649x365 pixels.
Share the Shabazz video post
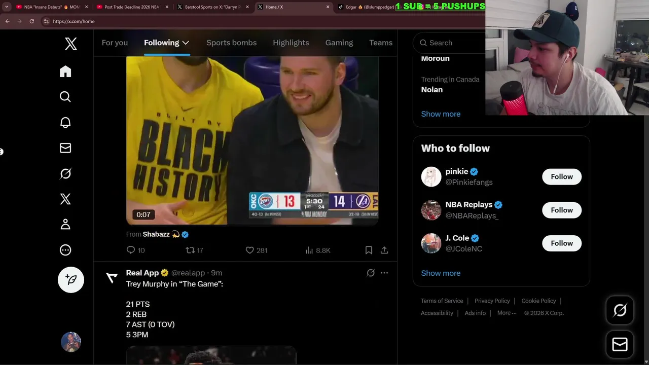[x=384, y=250]
